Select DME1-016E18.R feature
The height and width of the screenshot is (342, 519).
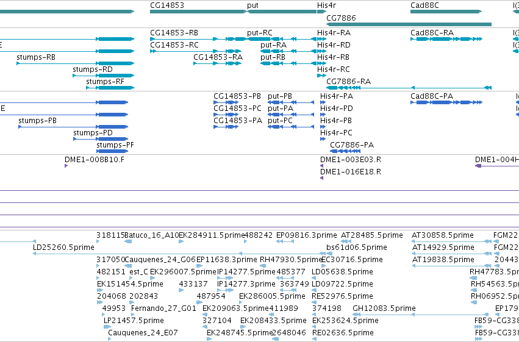coord(322,178)
